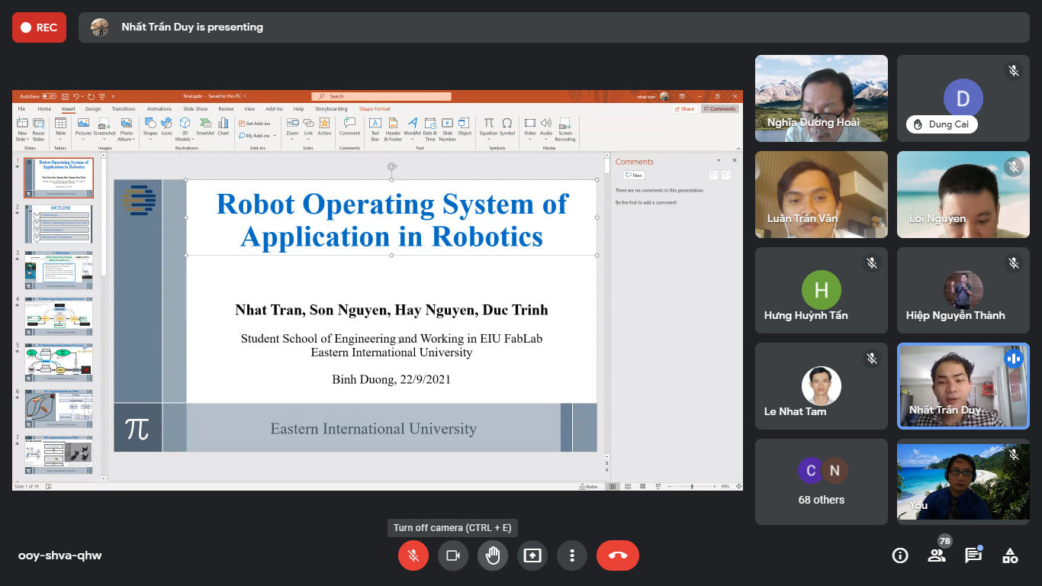Click Header & Footer icon
Image resolution: width=1042 pixels, height=586 pixels.
pos(393,123)
